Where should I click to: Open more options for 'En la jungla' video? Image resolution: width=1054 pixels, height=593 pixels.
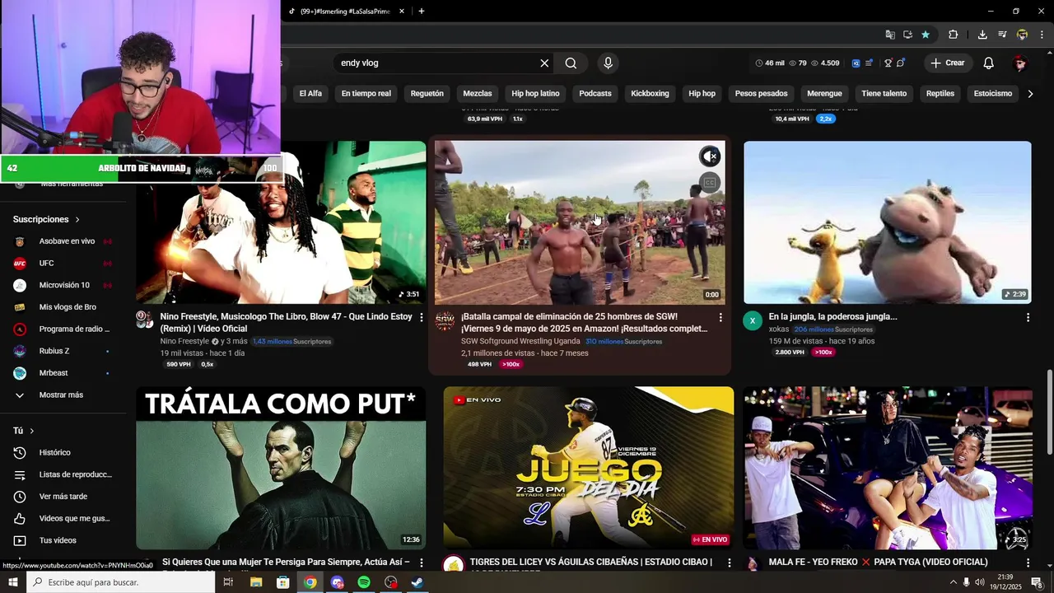click(x=1028, y=317)
